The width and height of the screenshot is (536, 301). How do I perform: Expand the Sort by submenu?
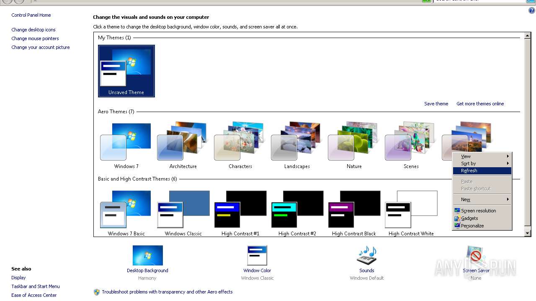[x=482, y=163]
